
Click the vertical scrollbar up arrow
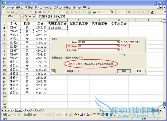pyautogui.click(x=164, y=21)
